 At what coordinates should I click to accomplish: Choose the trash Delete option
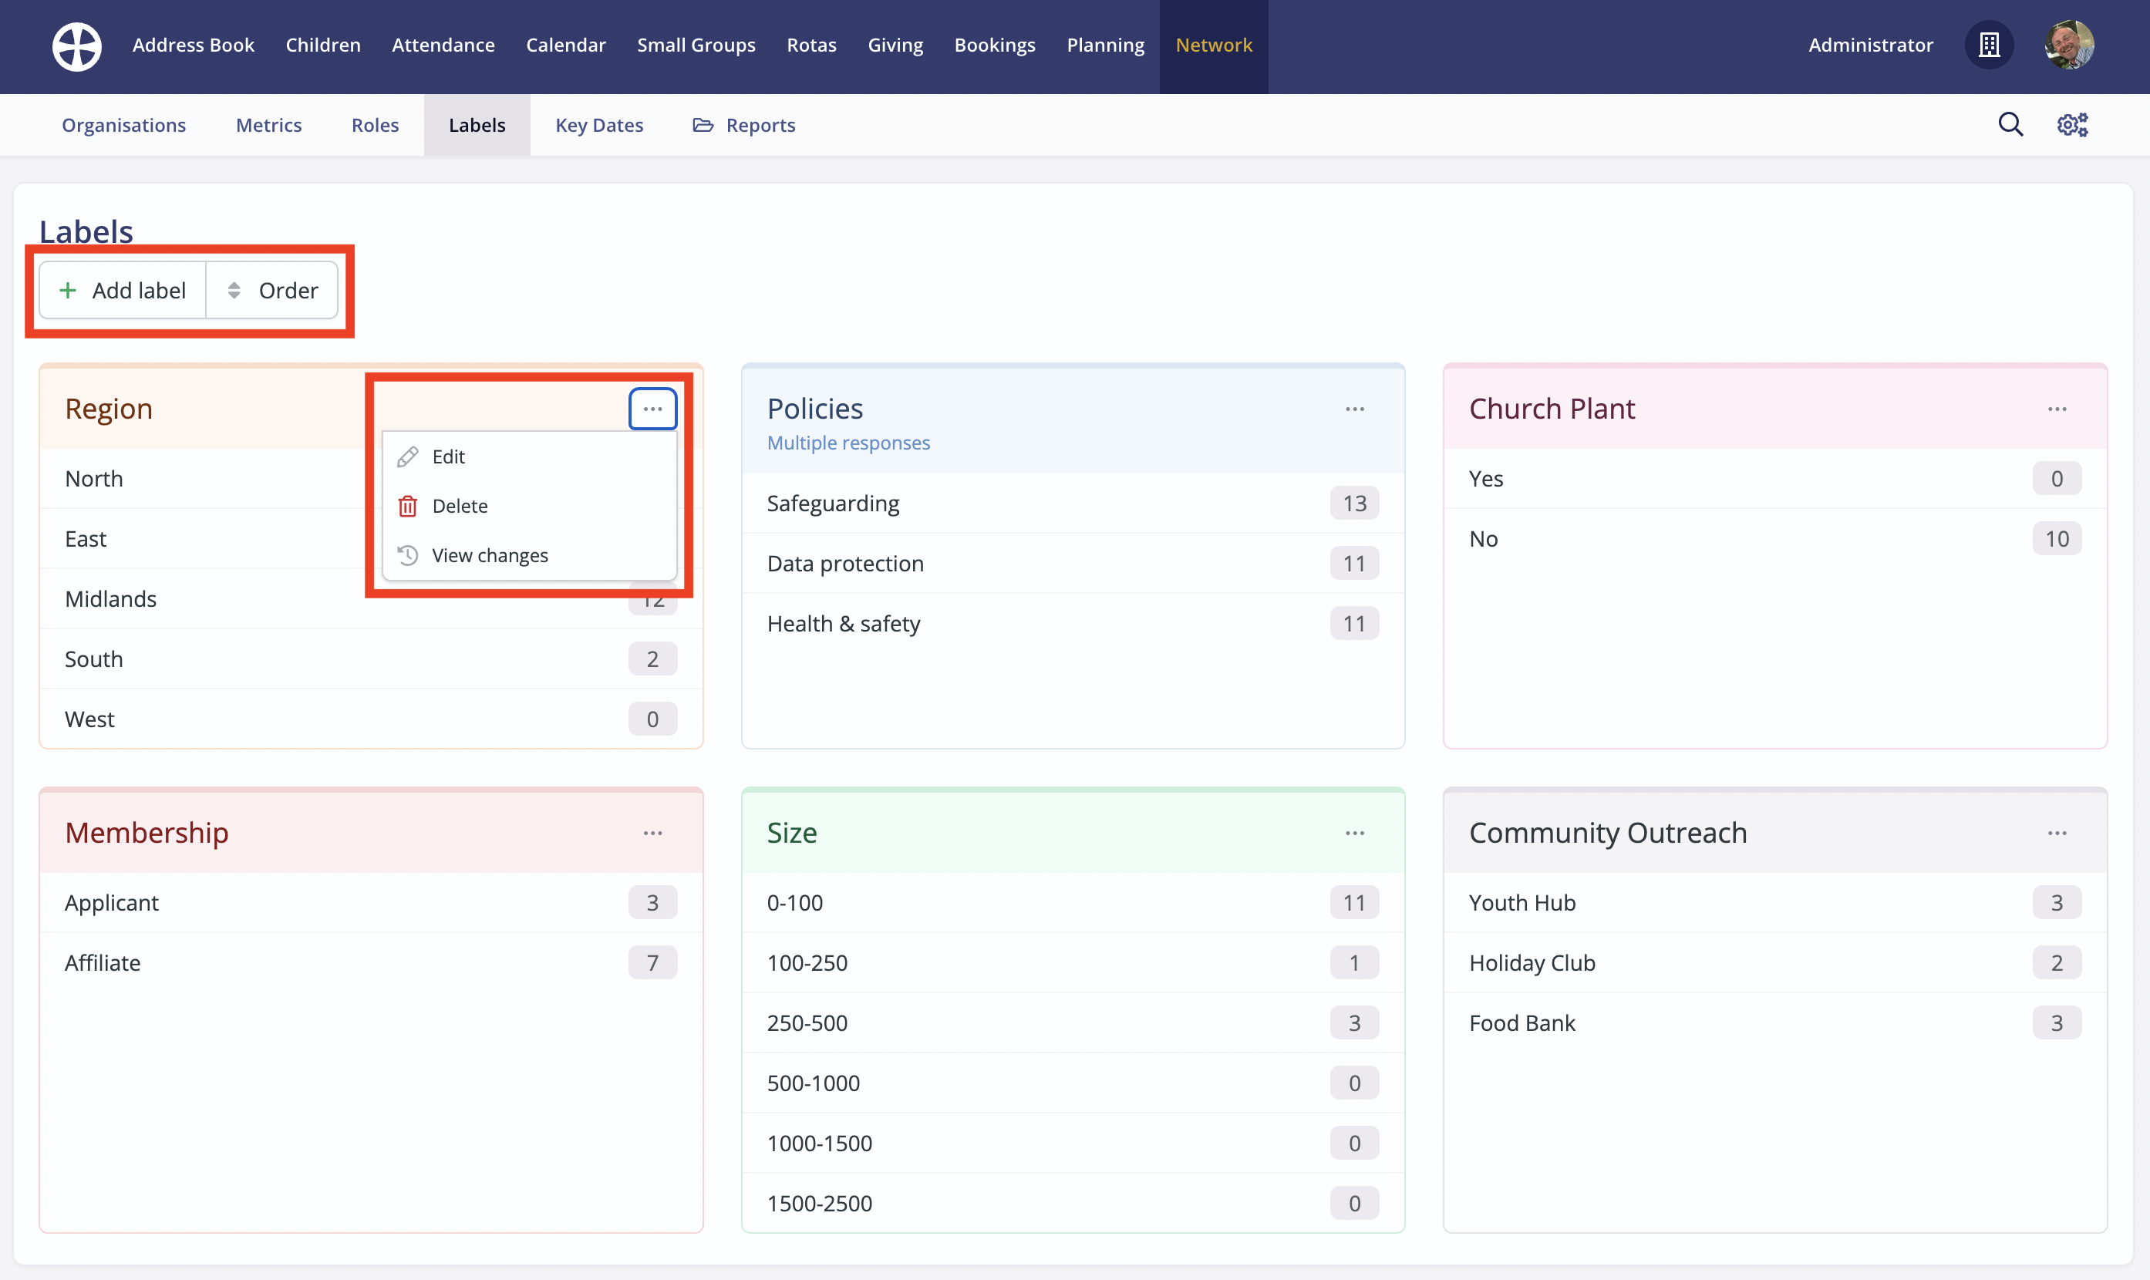(x=460, y=507)
